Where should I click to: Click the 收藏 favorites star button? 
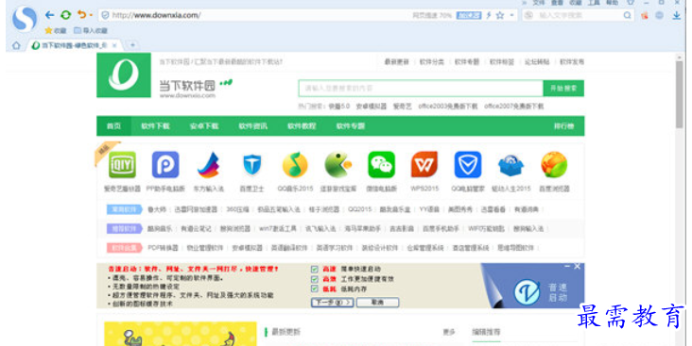55,30
